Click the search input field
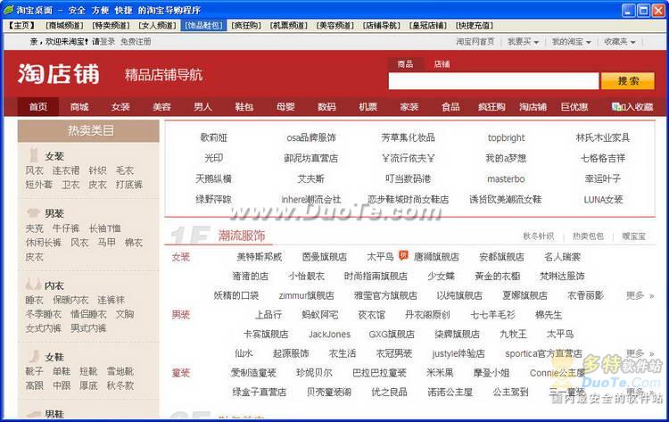 pos(492,81)
